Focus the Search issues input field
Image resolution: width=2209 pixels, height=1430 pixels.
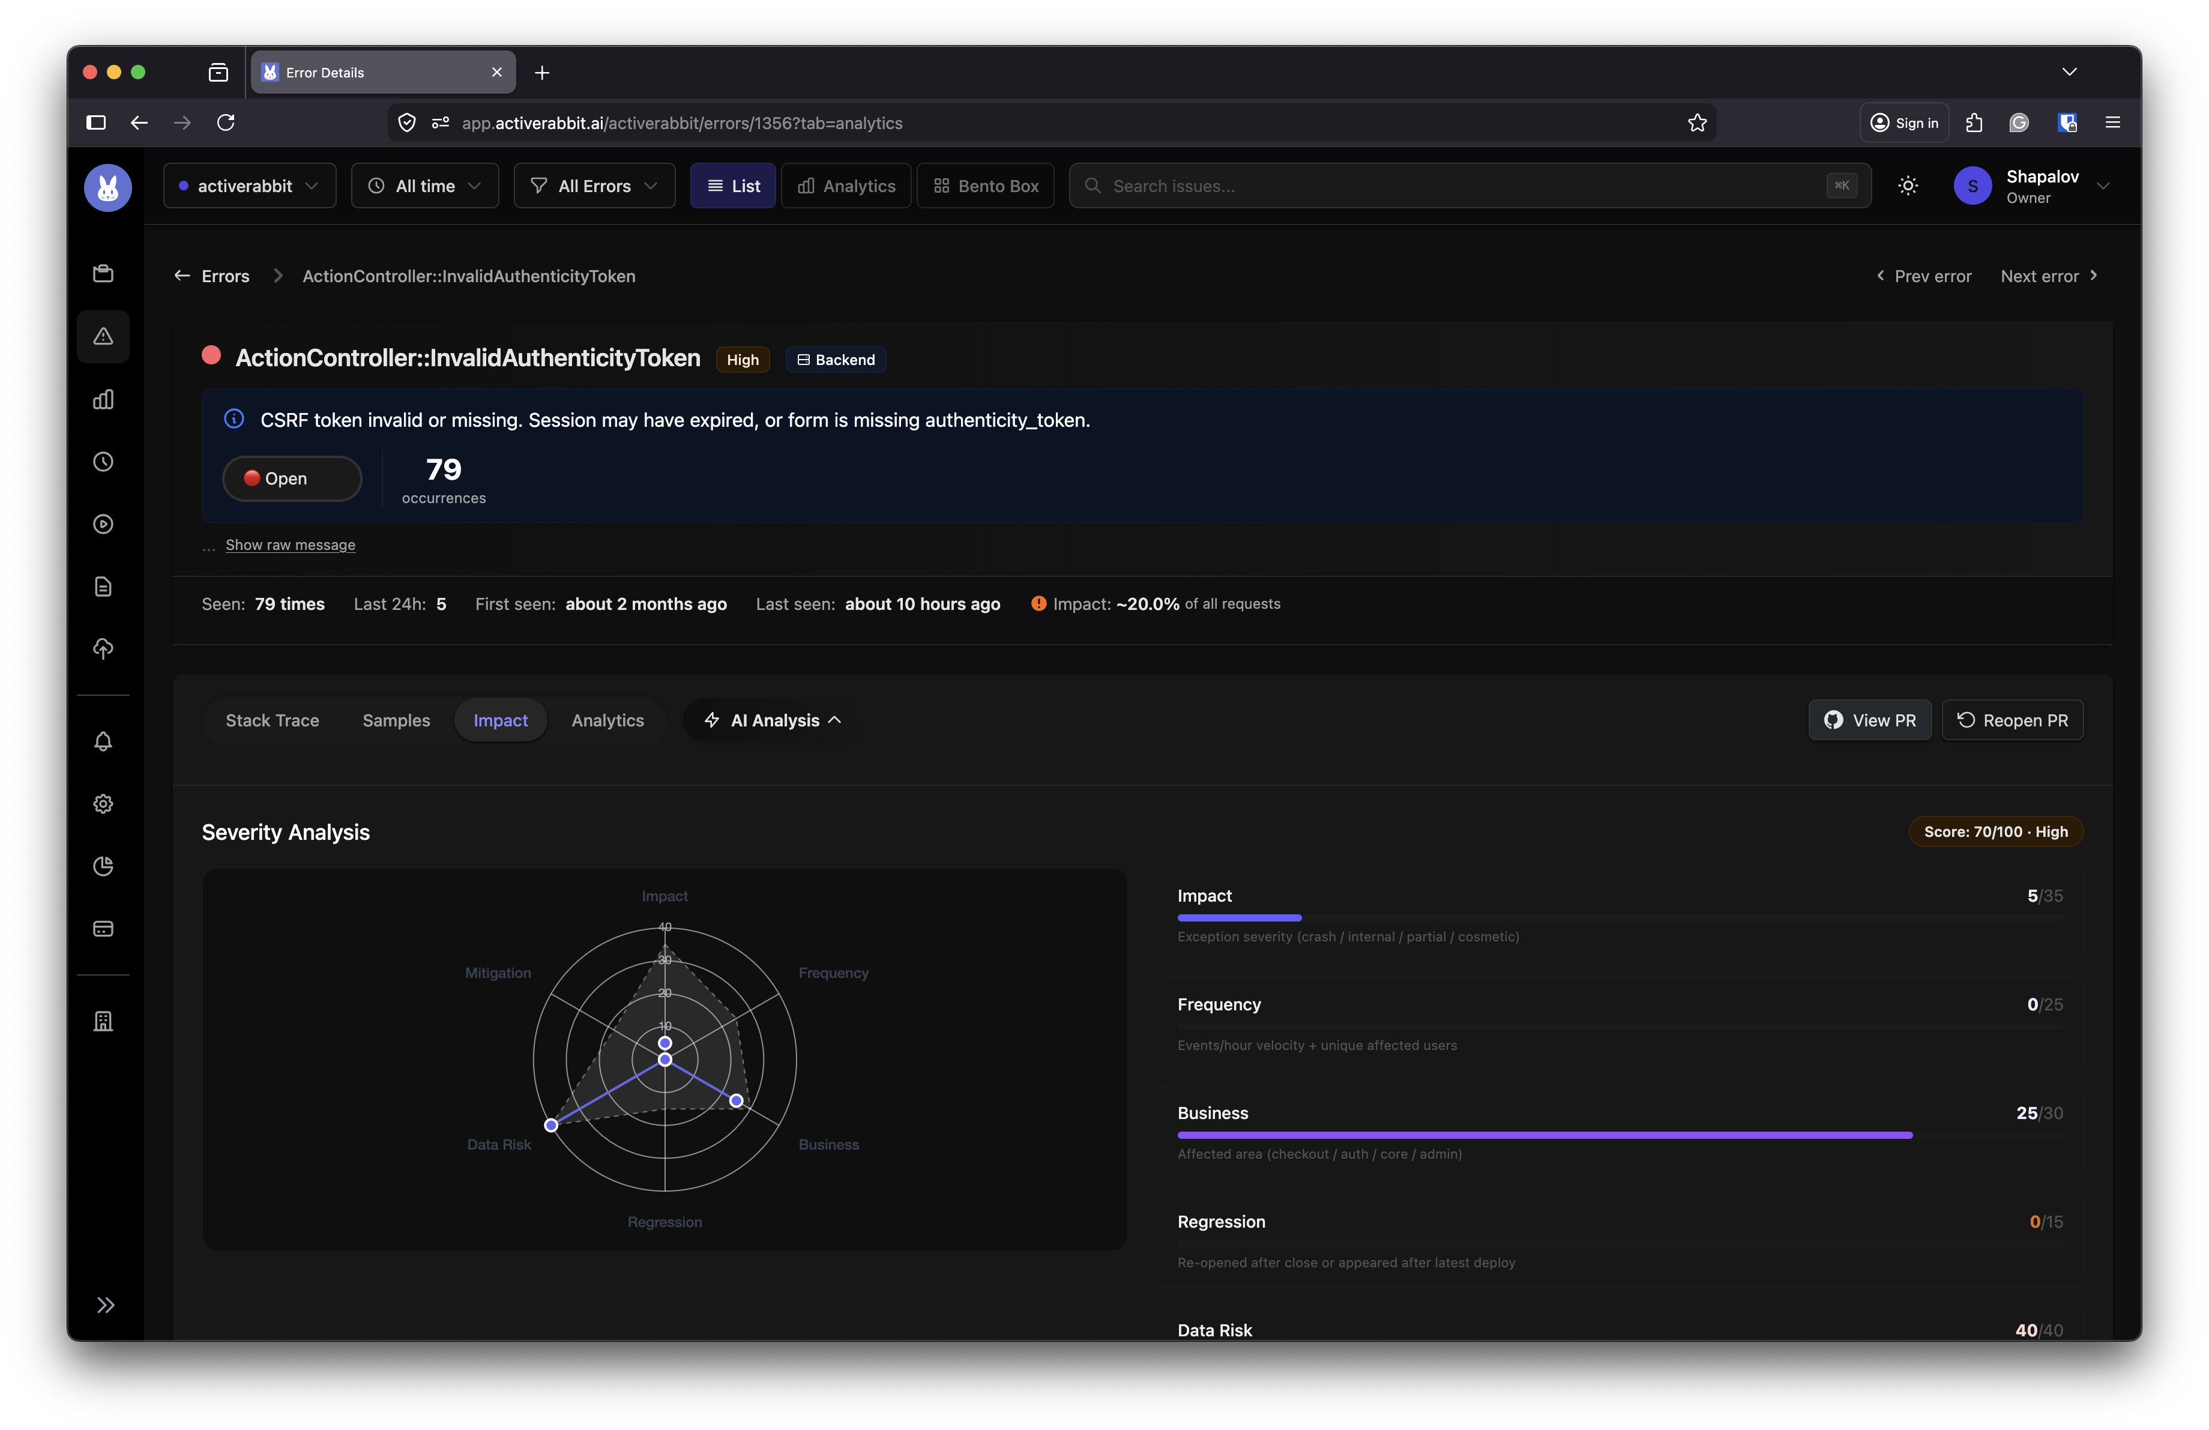point(1469,187)
